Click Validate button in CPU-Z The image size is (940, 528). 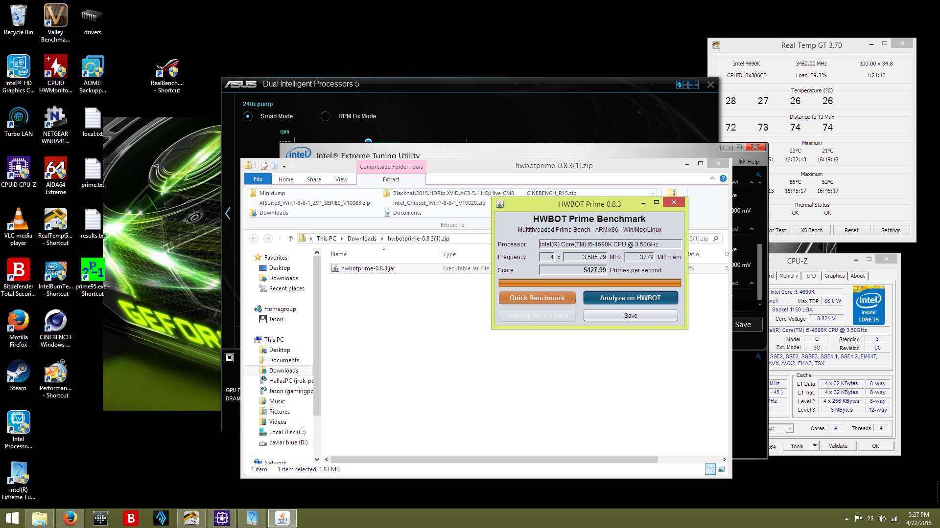838,446
